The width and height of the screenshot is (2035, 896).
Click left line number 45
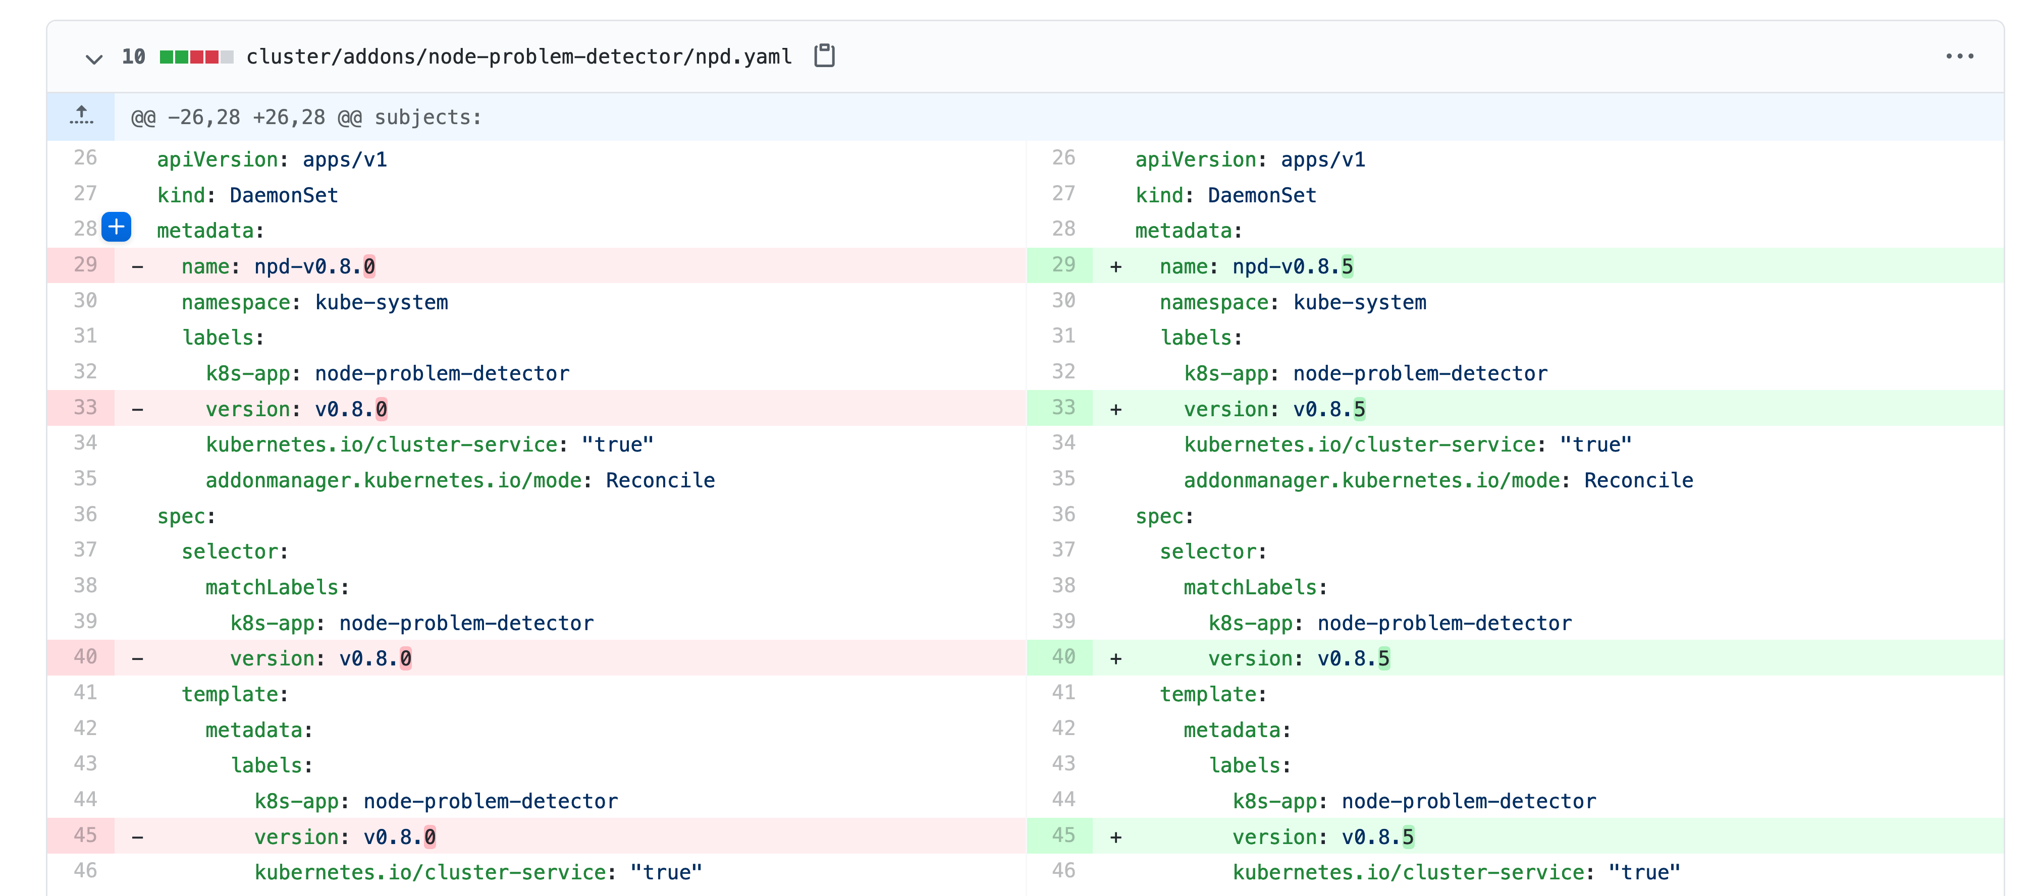click(x=84, y=835)
